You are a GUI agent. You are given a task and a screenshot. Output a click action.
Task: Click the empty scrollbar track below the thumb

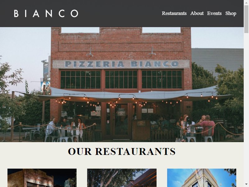(246, 108)
